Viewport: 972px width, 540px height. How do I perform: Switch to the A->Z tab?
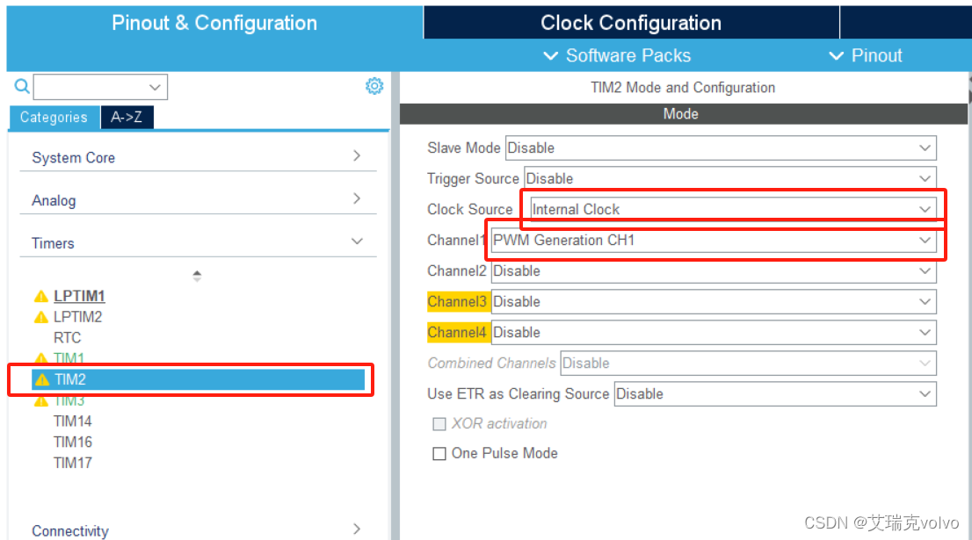(x=127, y=117)
